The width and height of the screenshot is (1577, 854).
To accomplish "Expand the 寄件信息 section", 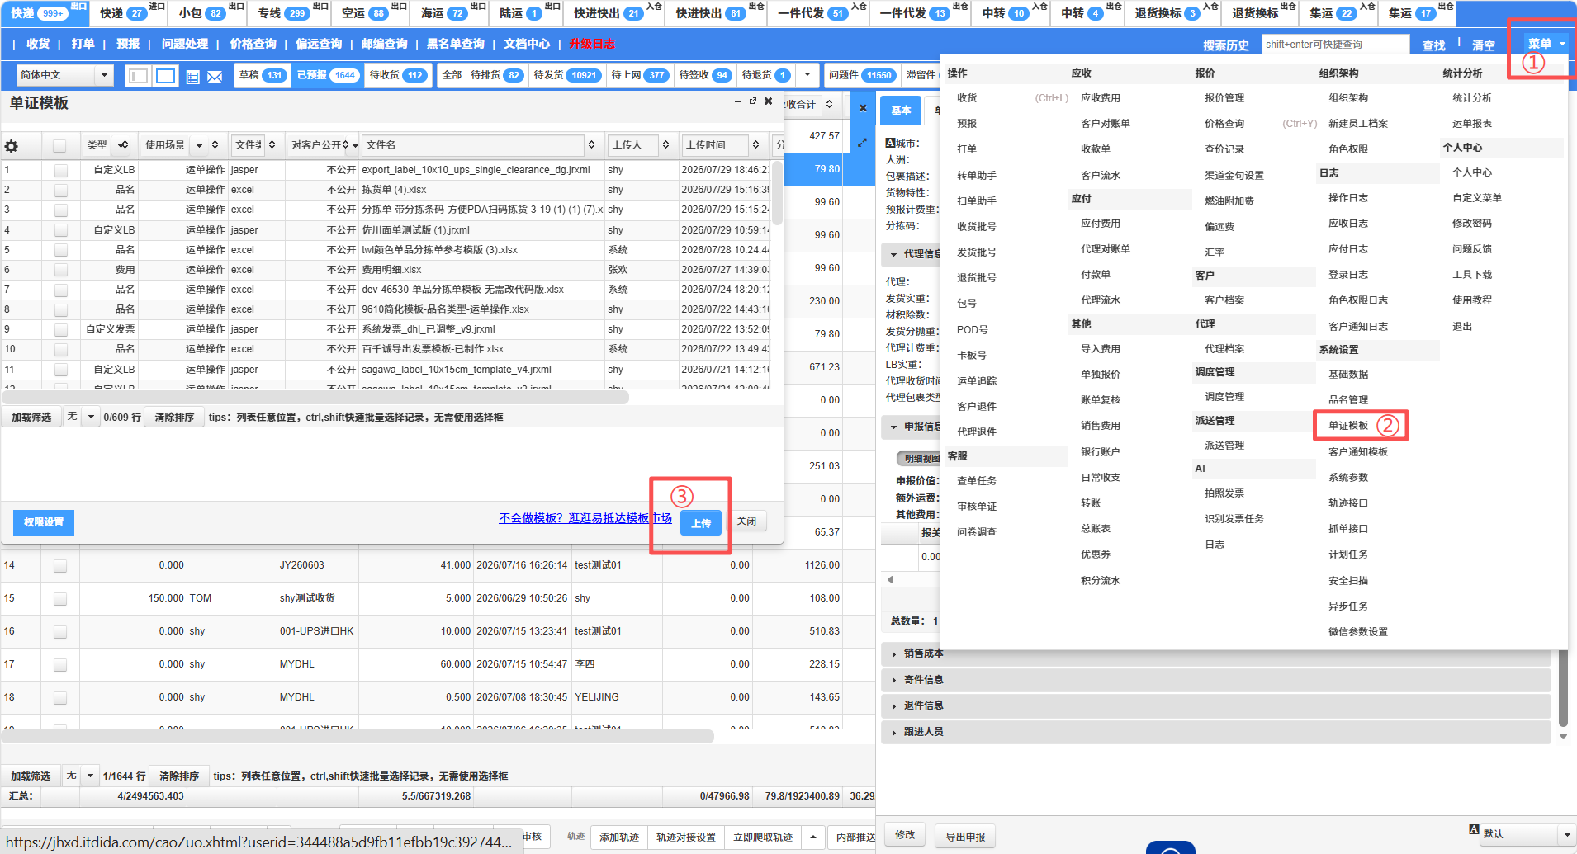I will 1215,680.
